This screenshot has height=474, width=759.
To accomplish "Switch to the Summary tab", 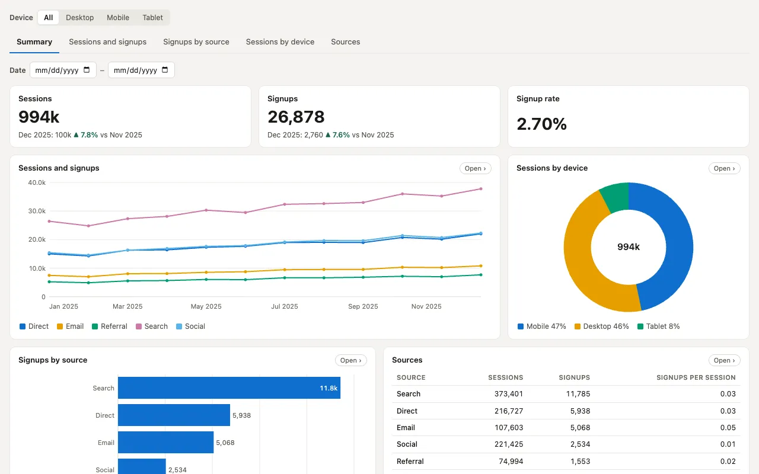I will click(34, 42).
